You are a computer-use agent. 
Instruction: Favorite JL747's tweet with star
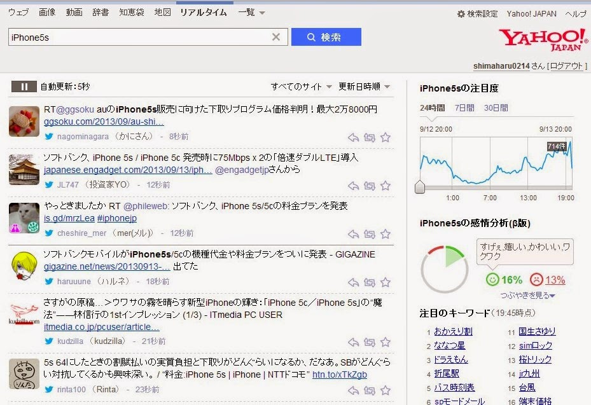pyautogui.click(x=386, y=186)
